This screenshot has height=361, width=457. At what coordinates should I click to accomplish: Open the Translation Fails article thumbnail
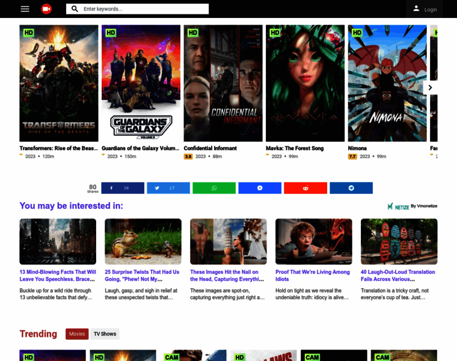399,241
